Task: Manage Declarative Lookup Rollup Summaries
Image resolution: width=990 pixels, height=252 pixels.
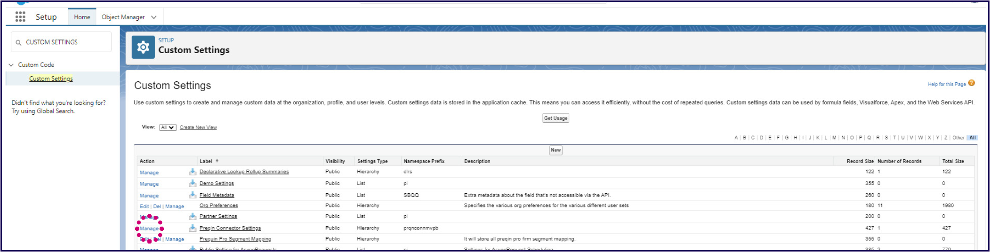Action: (149, 173)
